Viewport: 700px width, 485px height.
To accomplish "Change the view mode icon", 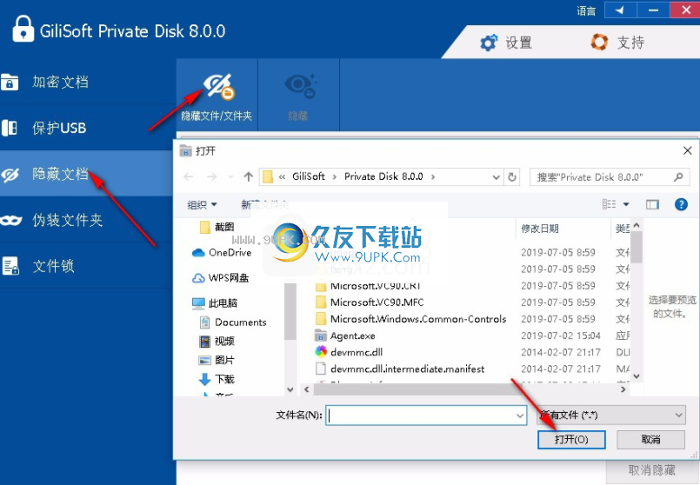I will (x=609, y=204).
